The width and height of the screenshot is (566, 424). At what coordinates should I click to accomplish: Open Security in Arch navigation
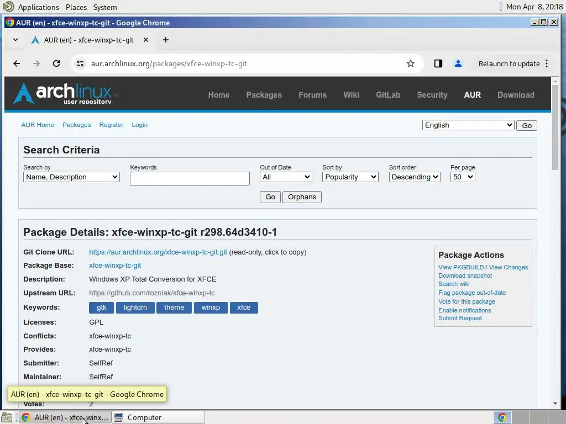[x=432, y=95]
